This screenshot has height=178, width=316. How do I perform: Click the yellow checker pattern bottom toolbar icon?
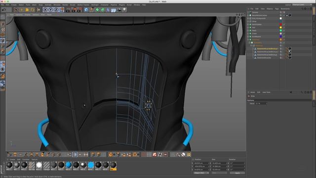pos(189,155)
